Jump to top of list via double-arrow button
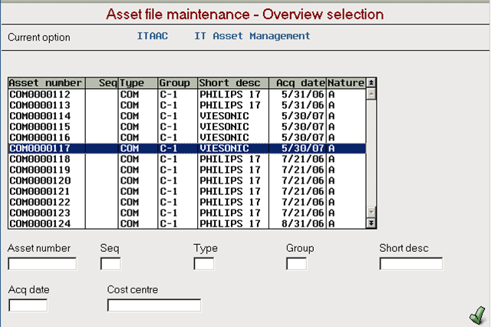 click(371, 83)
